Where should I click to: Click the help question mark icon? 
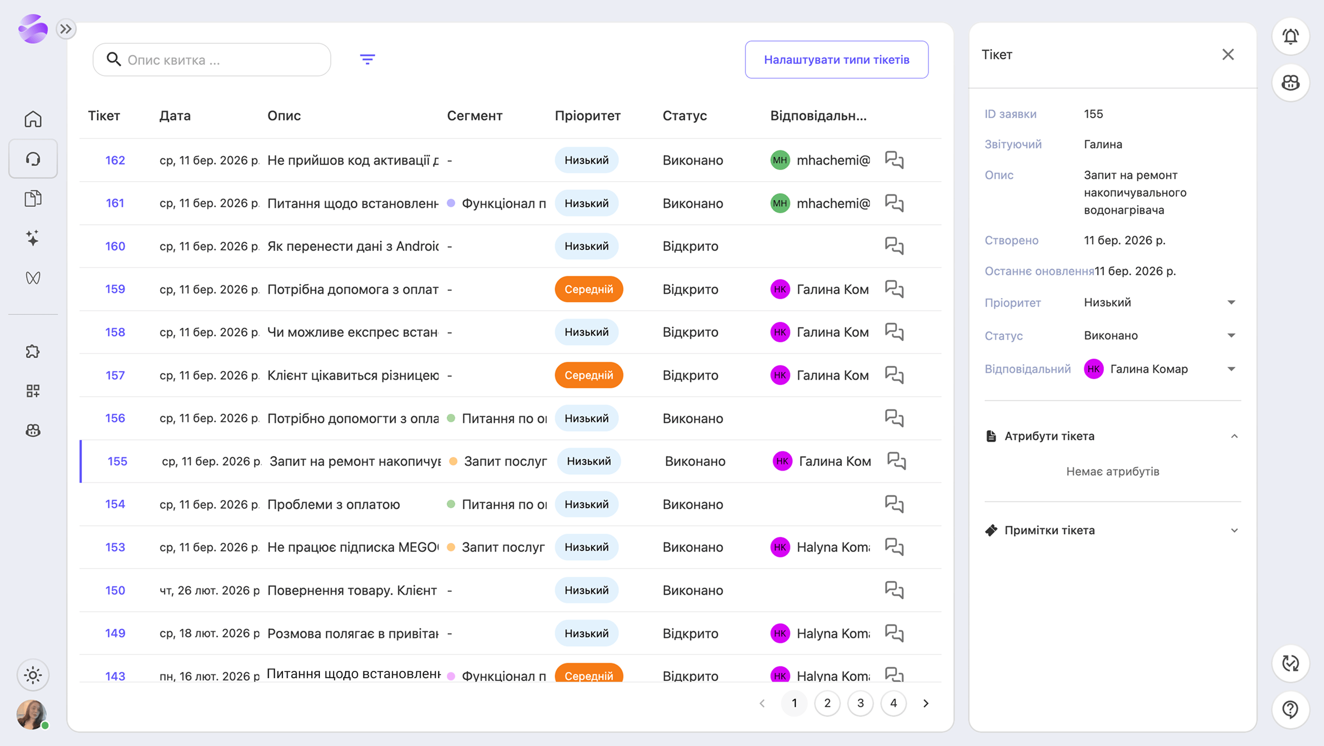(x=1290, y=710)
